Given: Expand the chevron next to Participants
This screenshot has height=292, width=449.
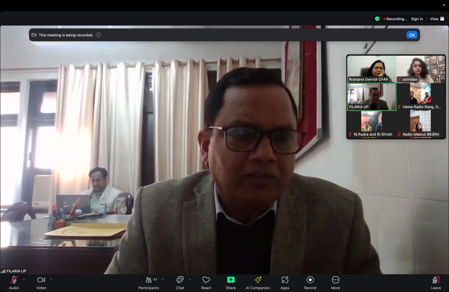Looking at the screenshot, I should [x=163, y=280].
